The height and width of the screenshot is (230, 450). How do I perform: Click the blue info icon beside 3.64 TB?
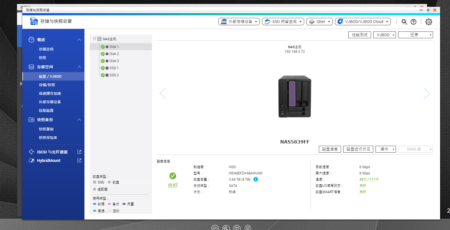(x=256, y=179)
